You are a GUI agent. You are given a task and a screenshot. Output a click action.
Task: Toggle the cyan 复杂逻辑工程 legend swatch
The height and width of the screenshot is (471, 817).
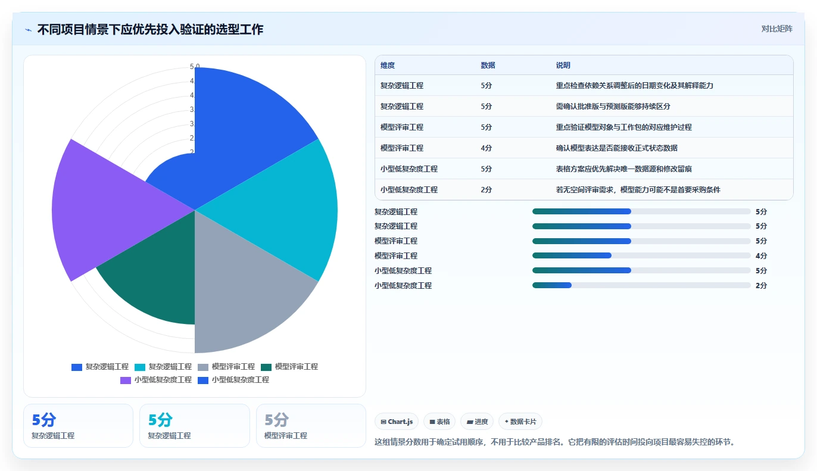[x=140, y=367]
